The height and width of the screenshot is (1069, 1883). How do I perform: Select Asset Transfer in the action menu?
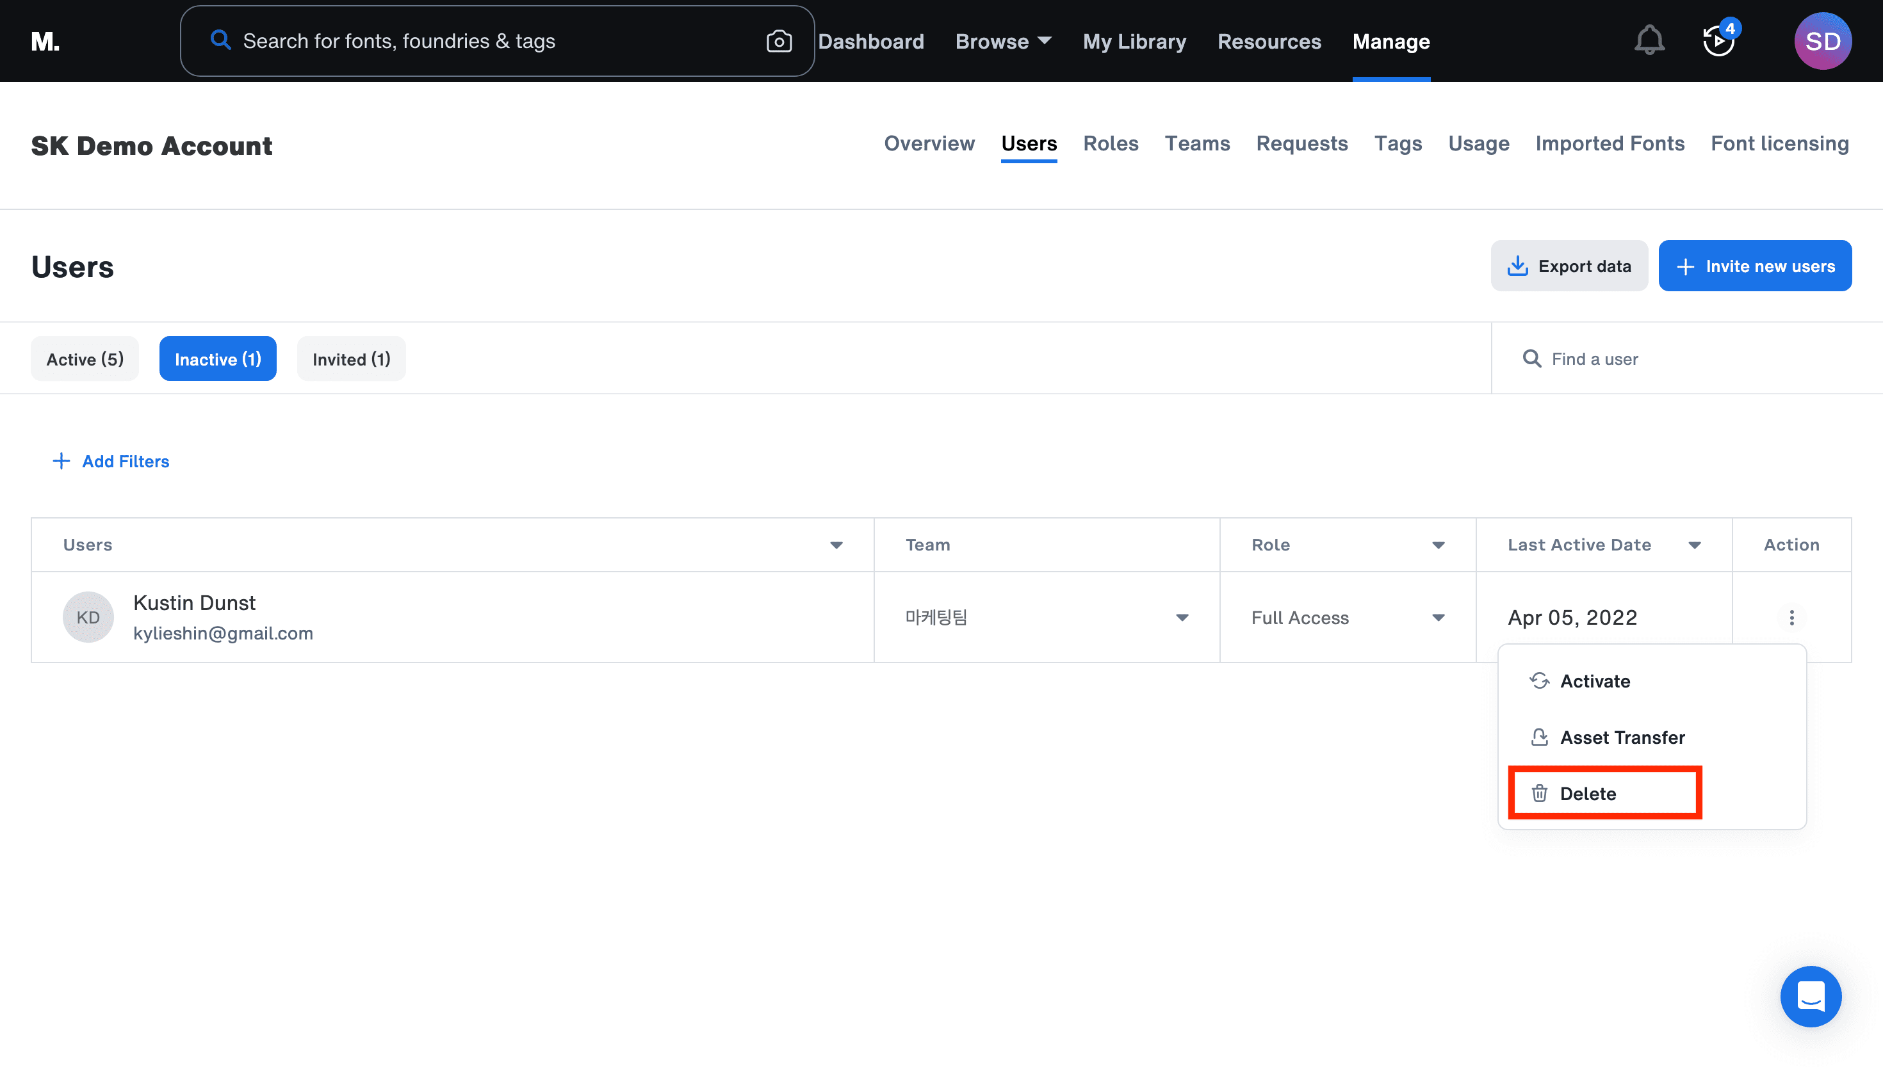coord(1622,737)
